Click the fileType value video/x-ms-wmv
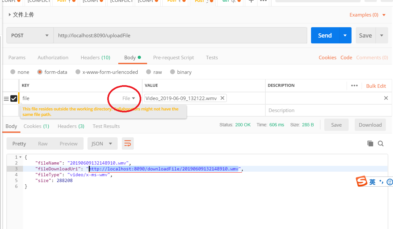The height and width of the screenshot is (229, 393). [x=89, y=175]
